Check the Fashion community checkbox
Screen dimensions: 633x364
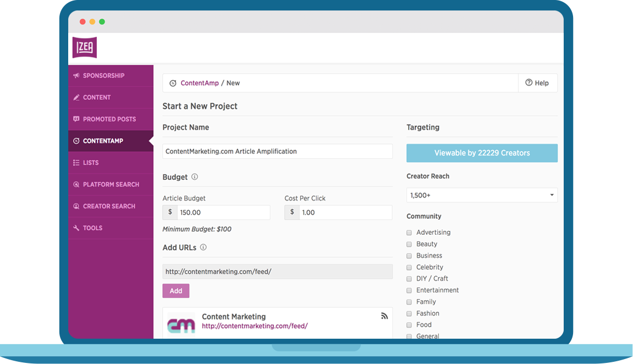409,313
